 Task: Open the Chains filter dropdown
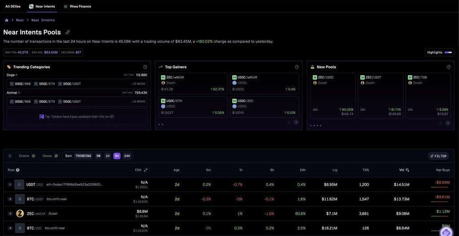click(x=27, y=156)
